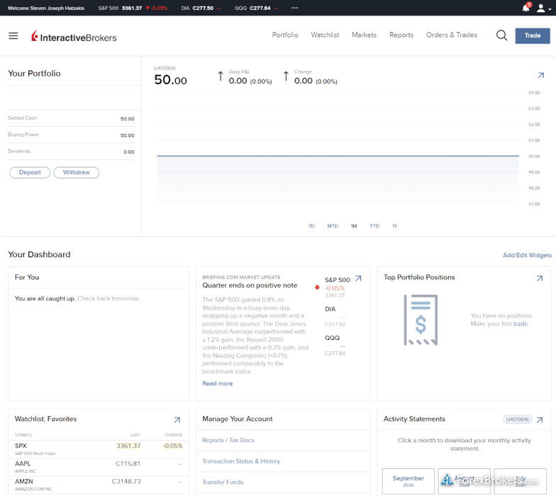Viewport: 556px width, 496px height.
Task: Show more tickers via ellipsis
Action: pyautogui.click(x=294, y=8)
